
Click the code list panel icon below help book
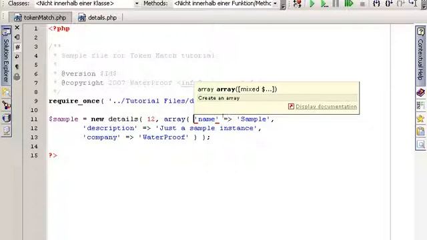421,105
